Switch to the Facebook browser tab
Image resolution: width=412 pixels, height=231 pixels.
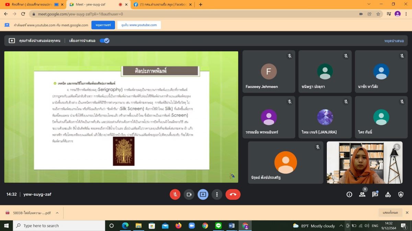click(161, 4)
